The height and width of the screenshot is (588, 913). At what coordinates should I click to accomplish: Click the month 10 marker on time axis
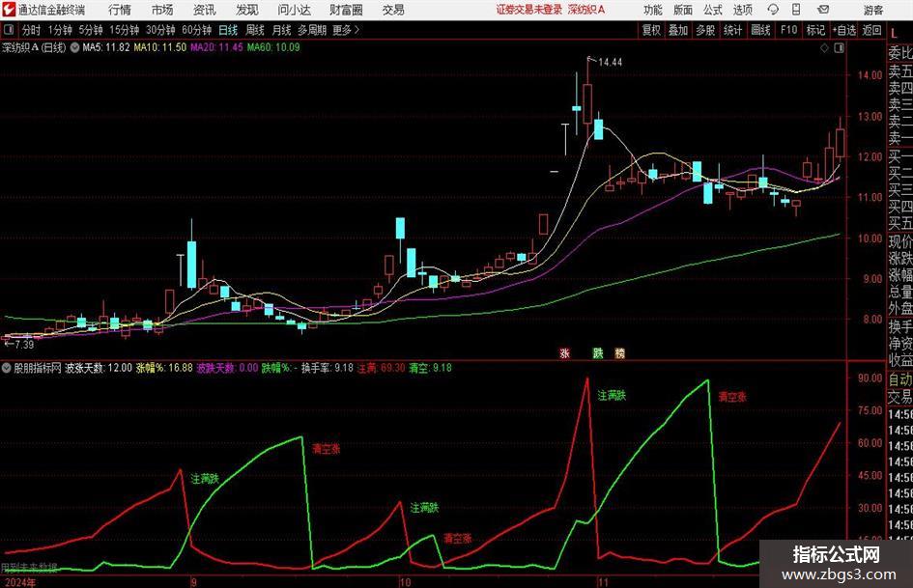pyautogui.click(x=405, y=582)
